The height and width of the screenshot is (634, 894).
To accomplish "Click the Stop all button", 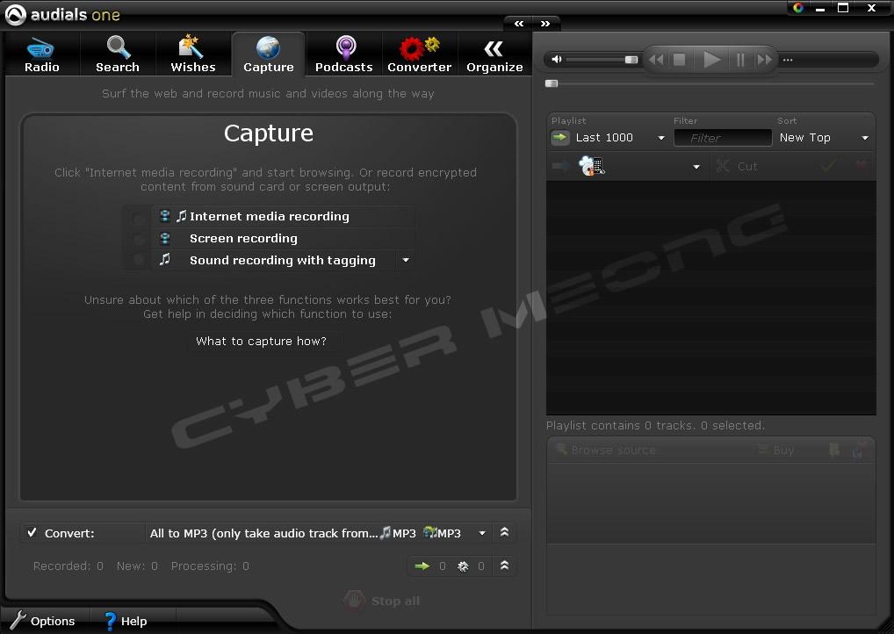I will [x=383, y=601].
